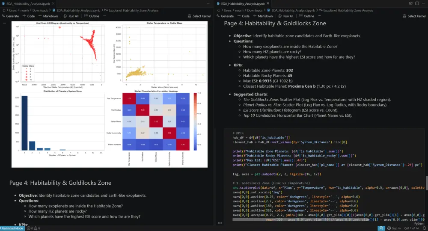
Task: Click Restricted Mode status bar indicator
Action: (12, 228)
